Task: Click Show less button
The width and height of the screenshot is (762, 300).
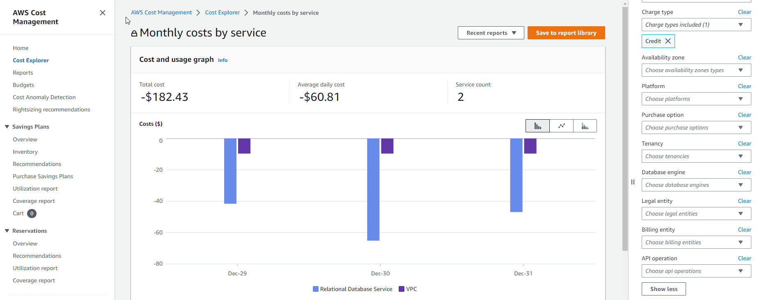Action: 663,289
